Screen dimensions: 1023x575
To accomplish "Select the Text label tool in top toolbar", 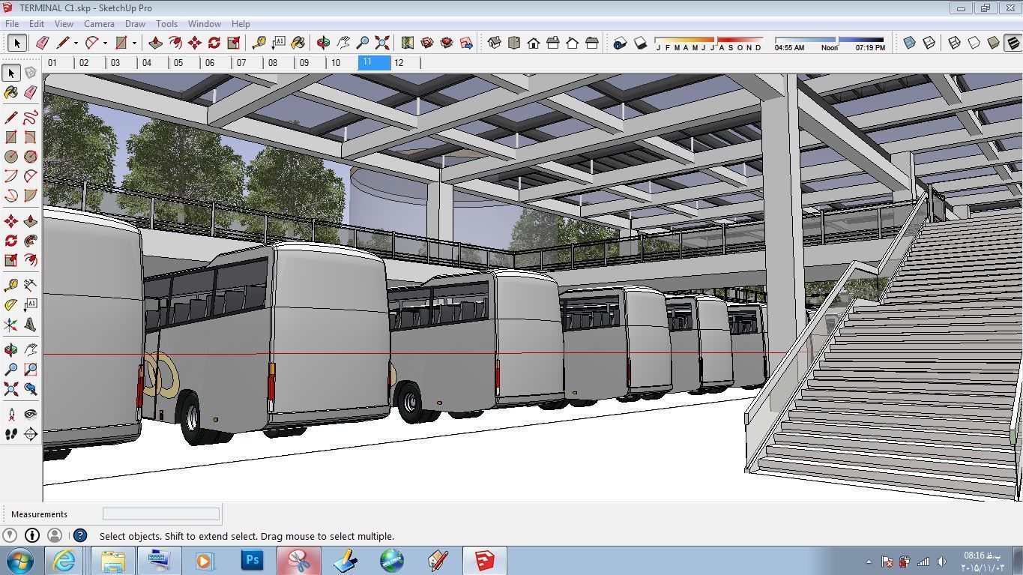I will [x=279, y=43].
